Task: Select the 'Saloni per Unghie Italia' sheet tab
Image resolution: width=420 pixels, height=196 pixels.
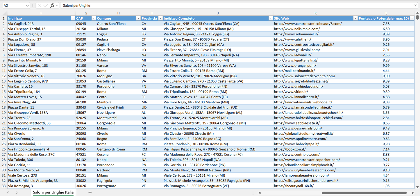Action: [53, 192]
